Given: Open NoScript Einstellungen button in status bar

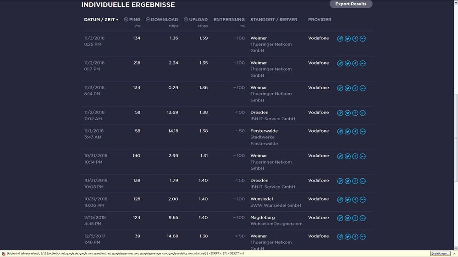Looking at the screenshot, I should click(x=440, y=253).
